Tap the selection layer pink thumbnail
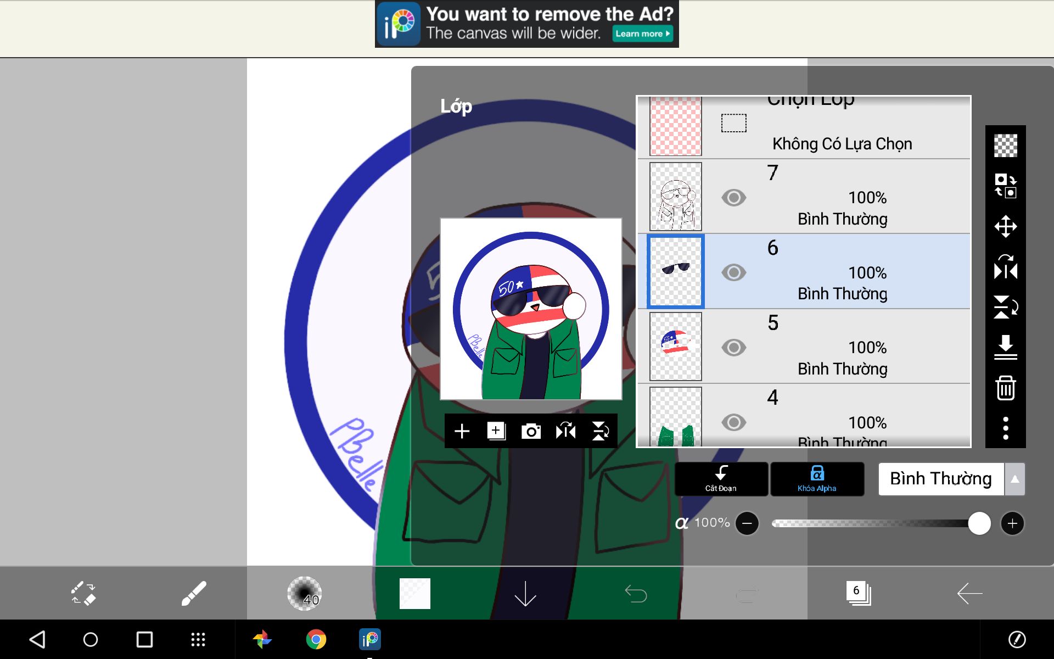The height and width of the screenshot is (659, 1054). tap(676, 127)
